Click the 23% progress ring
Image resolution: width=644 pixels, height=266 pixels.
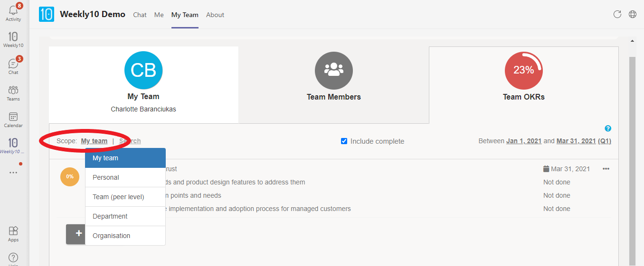(x=524, y=70)
